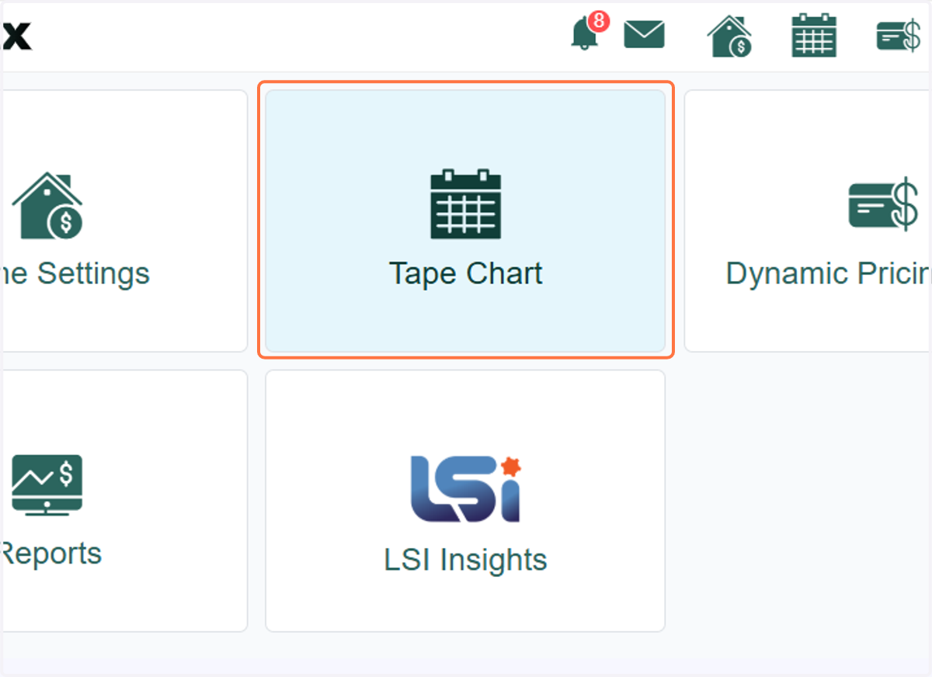Open the Reports card

click(124, 501)
